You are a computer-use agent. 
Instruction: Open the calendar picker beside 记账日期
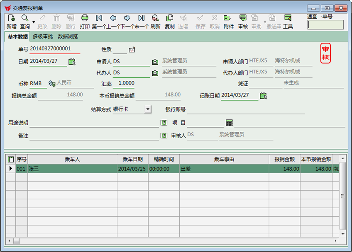point(263,96)
